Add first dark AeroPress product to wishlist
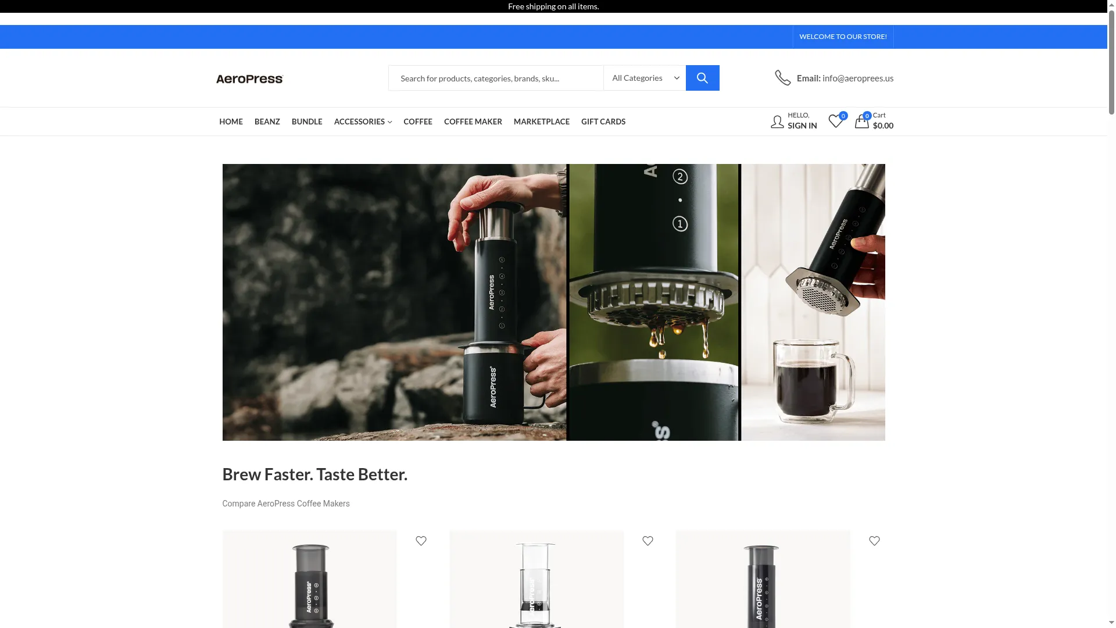This screenshot has width=1116, height=628. point(421,541)
